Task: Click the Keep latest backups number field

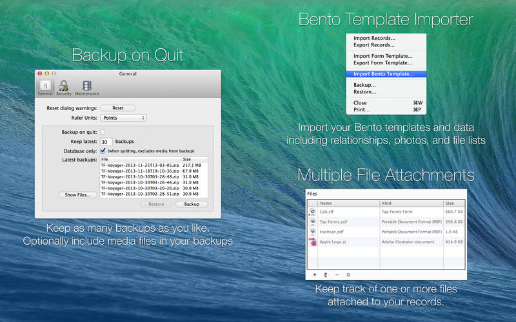Action: point(106,141)
